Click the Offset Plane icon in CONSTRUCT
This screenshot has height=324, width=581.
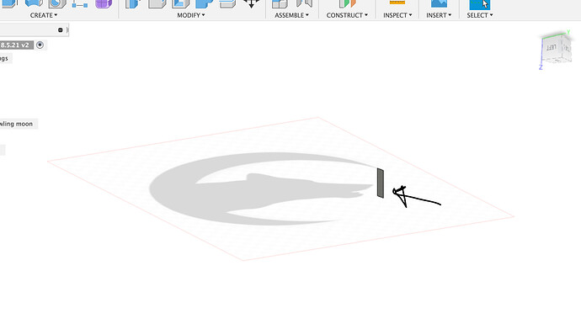pos(347,3)
